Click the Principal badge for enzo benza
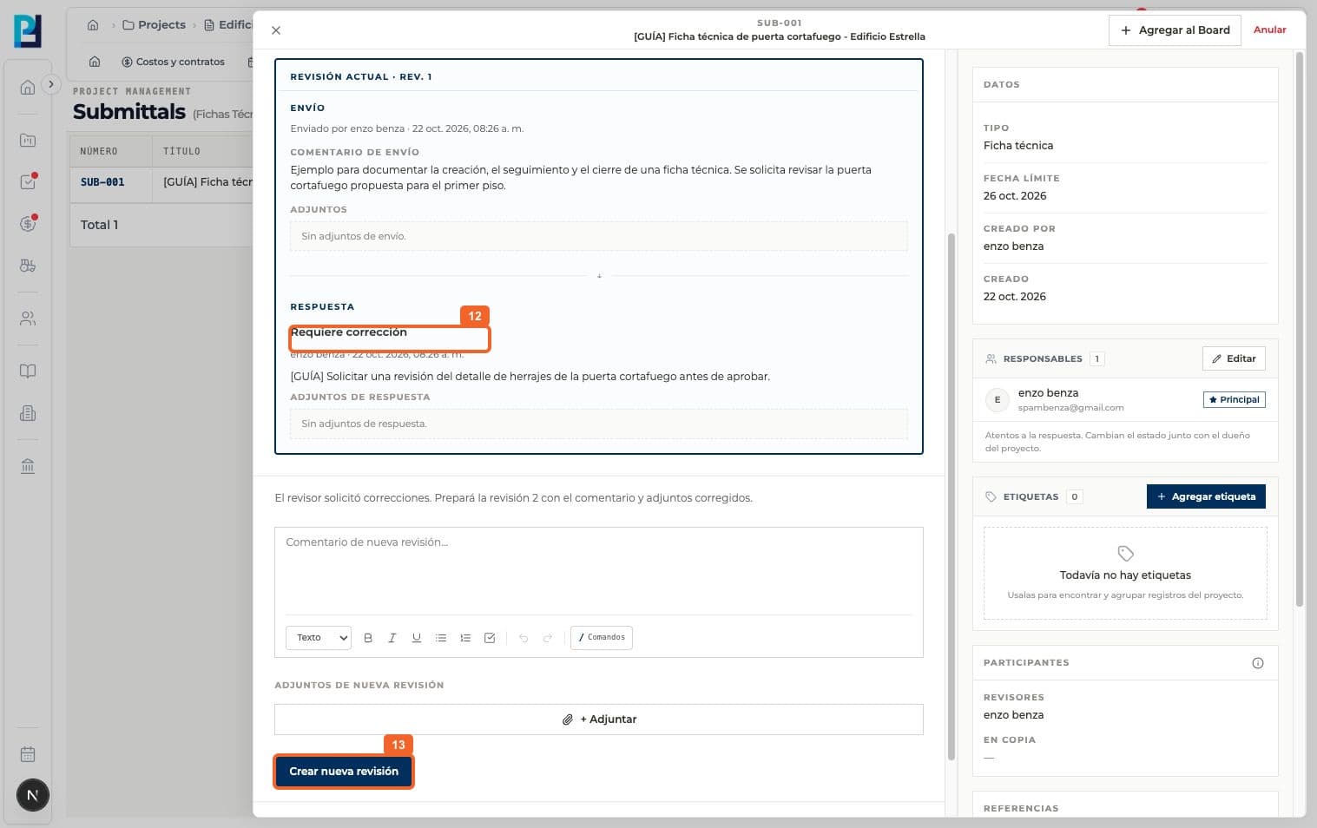 point(1234,400)
